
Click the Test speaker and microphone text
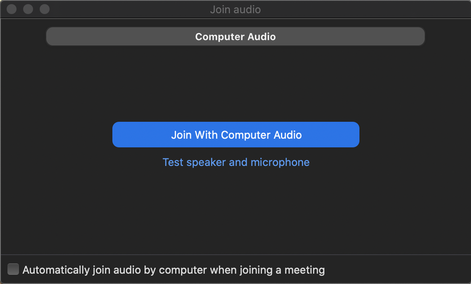[235, 162]
